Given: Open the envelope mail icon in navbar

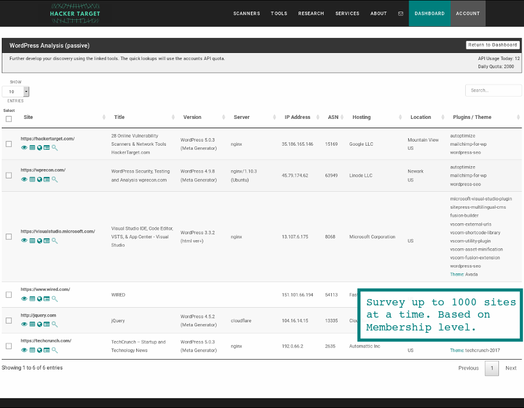Looking at the screenshot, I should pos(401,14).
